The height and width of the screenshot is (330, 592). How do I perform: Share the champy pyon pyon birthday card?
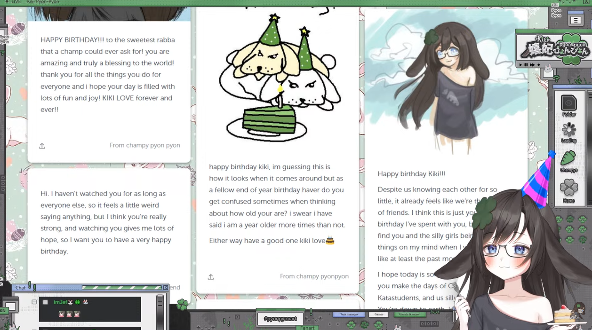42,146
